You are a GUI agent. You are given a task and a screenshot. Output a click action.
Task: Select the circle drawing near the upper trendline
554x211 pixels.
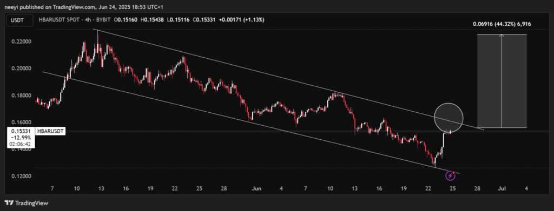(x=449, y=118)
